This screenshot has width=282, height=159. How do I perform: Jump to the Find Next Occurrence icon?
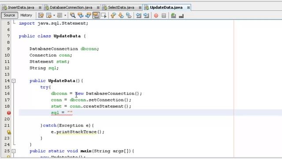pyautogui.click(x=88, y=15)
